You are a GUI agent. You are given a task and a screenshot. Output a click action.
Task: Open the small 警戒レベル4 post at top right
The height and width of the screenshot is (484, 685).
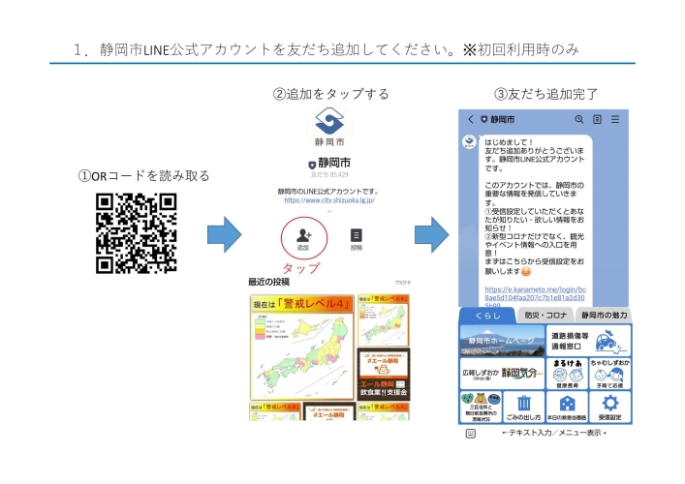click(x=384, y=319)
